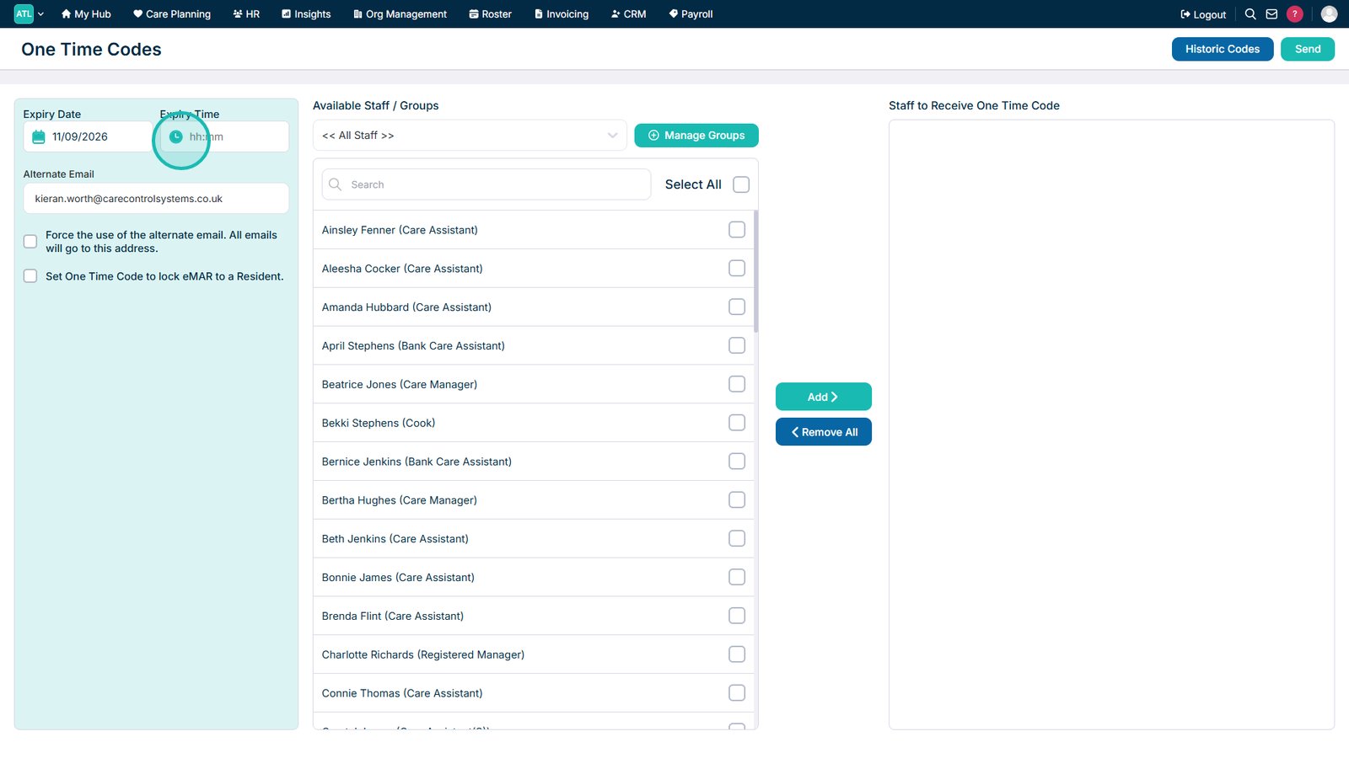Viewport: 1349px width, 758px height.
Task: Click the ATL organisation logo
Action: click(24, 13)
